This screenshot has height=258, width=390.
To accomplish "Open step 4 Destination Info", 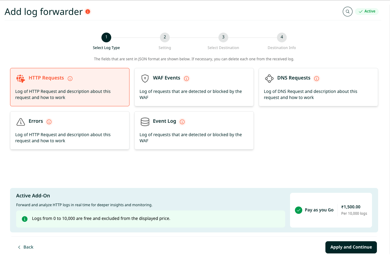I will (282, 37).
